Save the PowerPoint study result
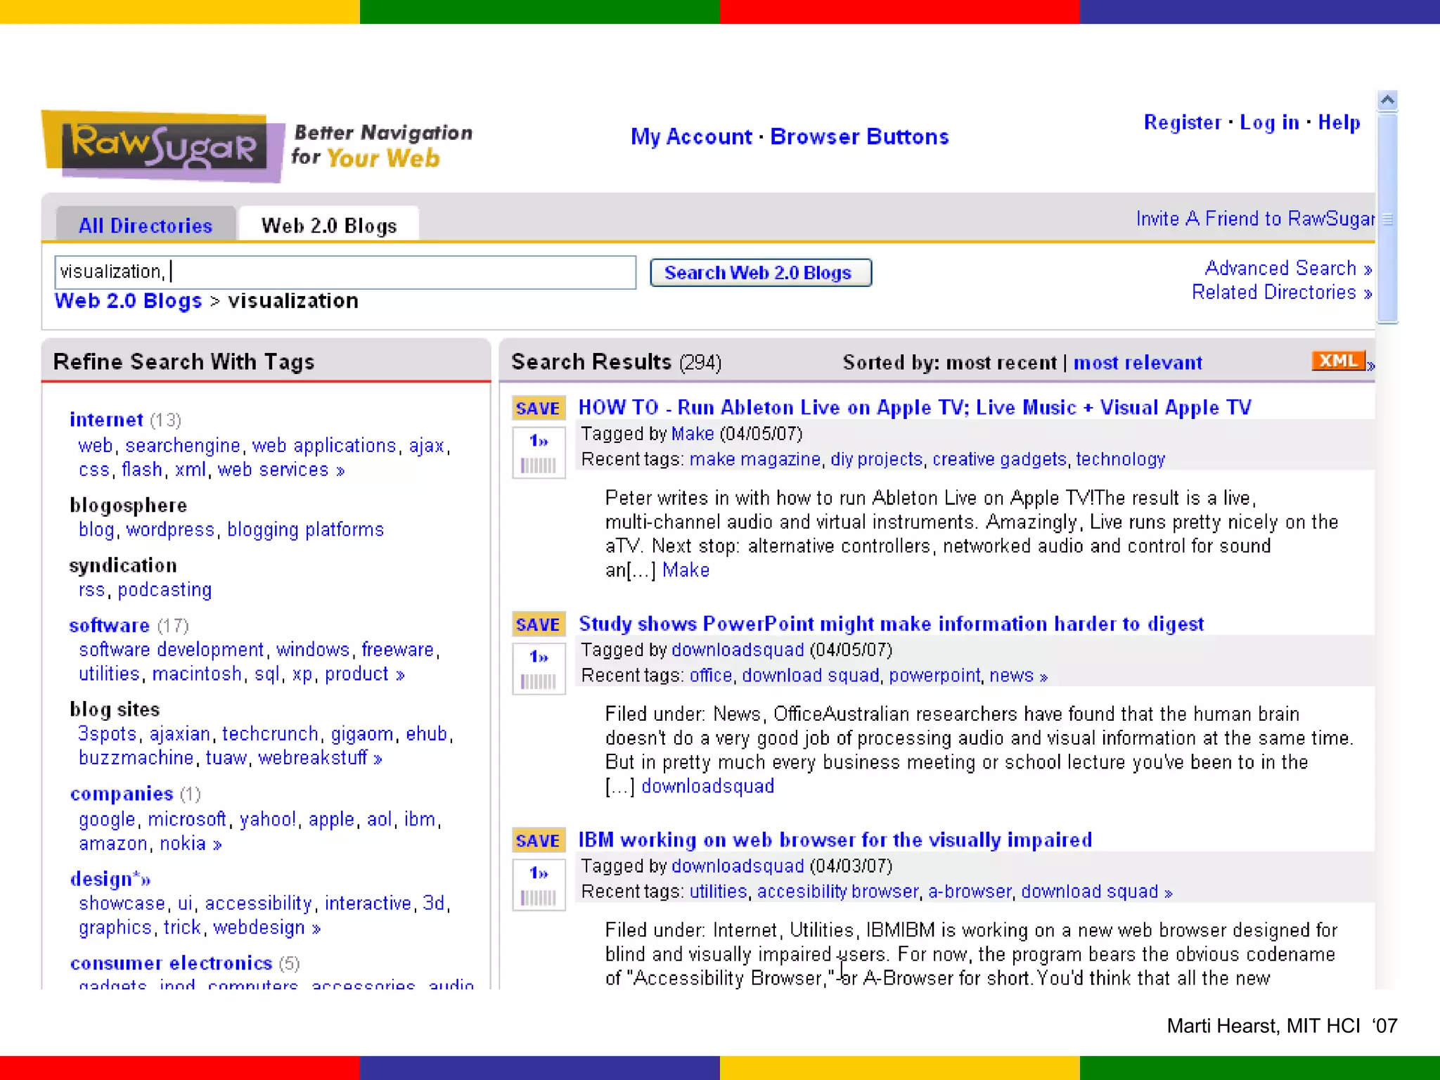1440x1080 pixels. [538, 624]
